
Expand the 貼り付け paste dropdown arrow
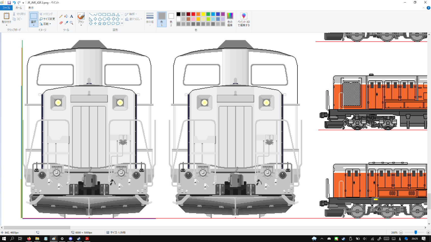click(6, 25)
